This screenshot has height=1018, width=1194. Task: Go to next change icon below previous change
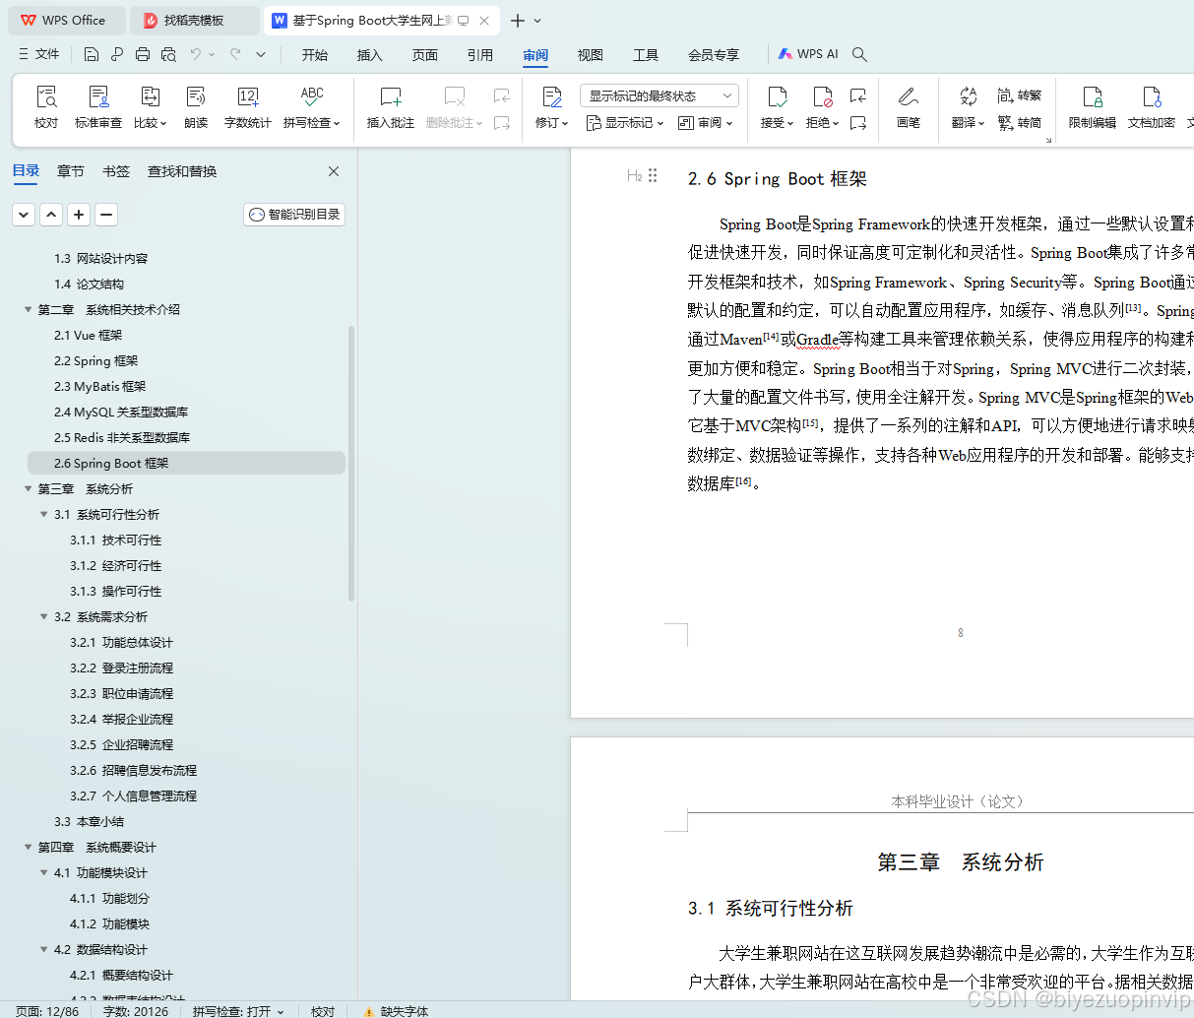tap(858, 123)
